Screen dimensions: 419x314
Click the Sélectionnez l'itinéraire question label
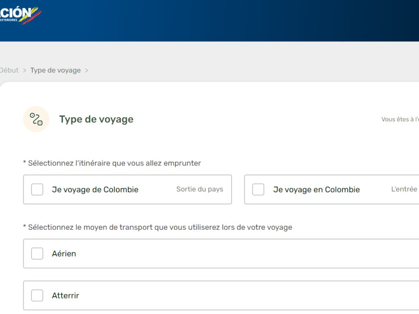point(112,163)
